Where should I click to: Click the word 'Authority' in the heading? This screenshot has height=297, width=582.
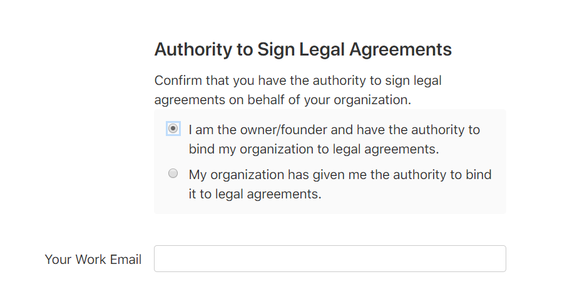(x=192, y=50)
